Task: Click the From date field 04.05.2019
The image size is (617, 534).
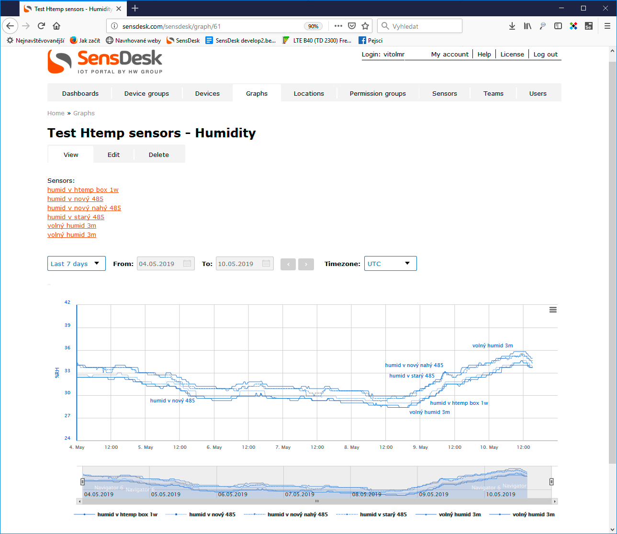Action: click(166, 264)
